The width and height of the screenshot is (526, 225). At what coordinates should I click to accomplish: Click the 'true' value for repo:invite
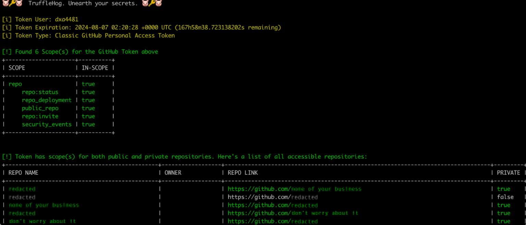[x=88, y=116]
